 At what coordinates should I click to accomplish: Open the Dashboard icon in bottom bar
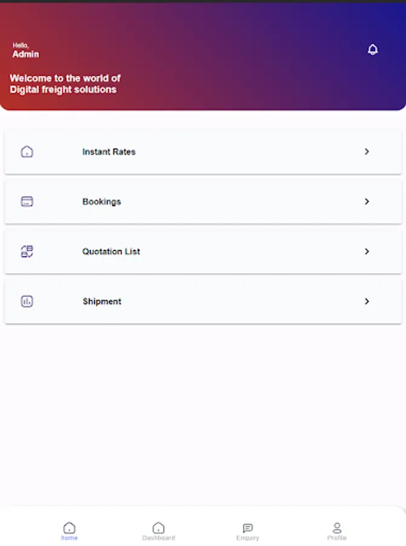click(158, 527)
